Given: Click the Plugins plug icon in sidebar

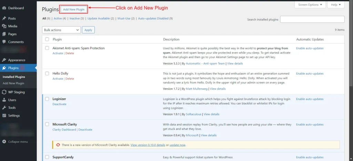Looking at the screenshot, I should pos(4,68).
